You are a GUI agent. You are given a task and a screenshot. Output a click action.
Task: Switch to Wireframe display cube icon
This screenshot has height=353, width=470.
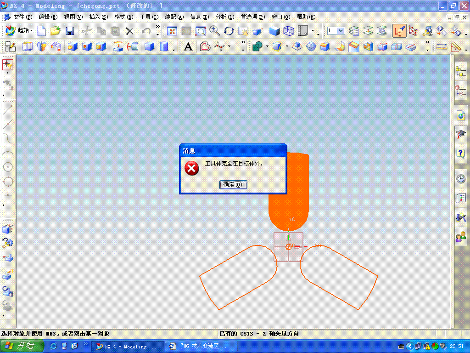click(289, 31)
